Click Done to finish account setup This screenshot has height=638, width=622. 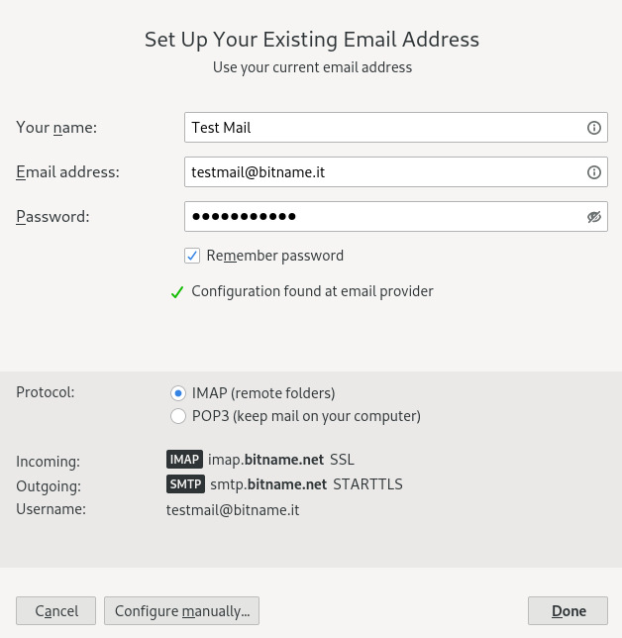568,610
